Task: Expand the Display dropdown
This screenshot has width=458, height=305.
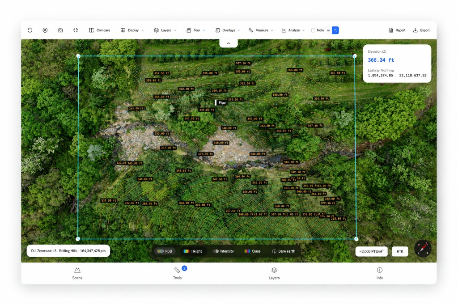Action: pyautogui.click(x=132, y=30)
